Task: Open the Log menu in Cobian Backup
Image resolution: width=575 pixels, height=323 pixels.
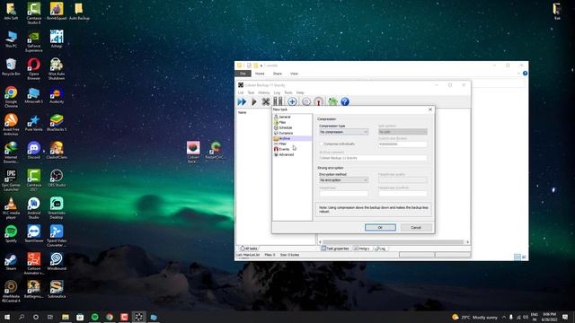Action: tap(277, 92)
